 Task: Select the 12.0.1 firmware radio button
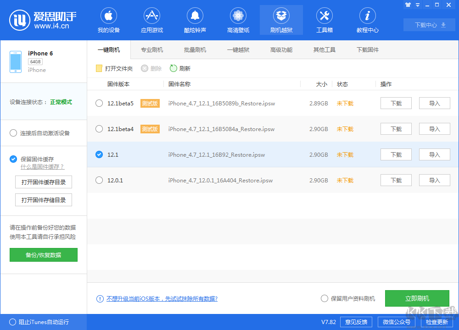pos(99,180)
